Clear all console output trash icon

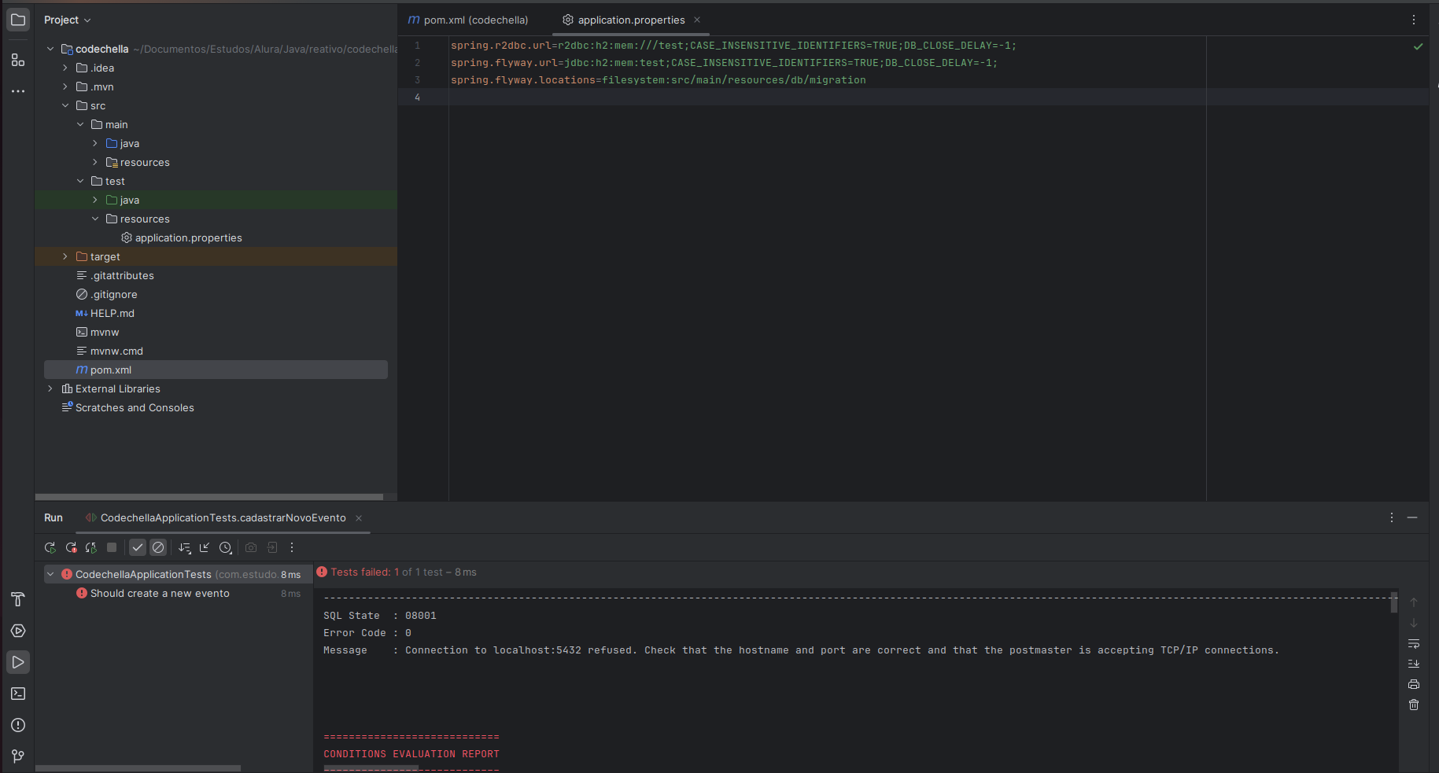point(1414,705)
